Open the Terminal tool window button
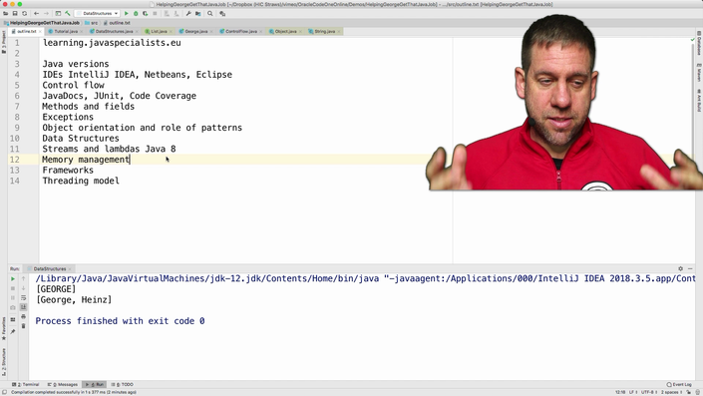Screen dimensions: 703x396 coord(26,384)
